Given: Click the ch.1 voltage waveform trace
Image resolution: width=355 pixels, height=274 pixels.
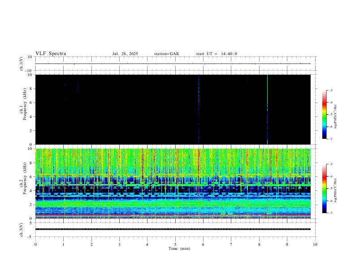Looking at the screenshot, I should [173, 64].
